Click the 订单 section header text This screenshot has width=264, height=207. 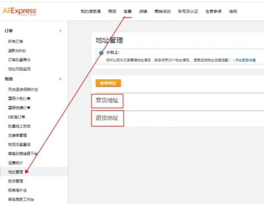pyautogui.click(x=9, y=31)
